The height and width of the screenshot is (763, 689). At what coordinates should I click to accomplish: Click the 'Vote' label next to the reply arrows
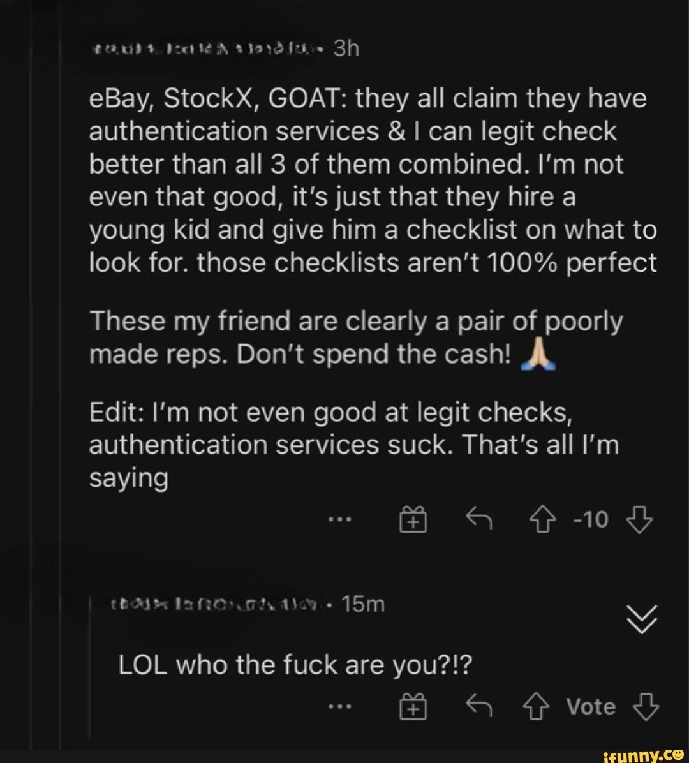590,706
